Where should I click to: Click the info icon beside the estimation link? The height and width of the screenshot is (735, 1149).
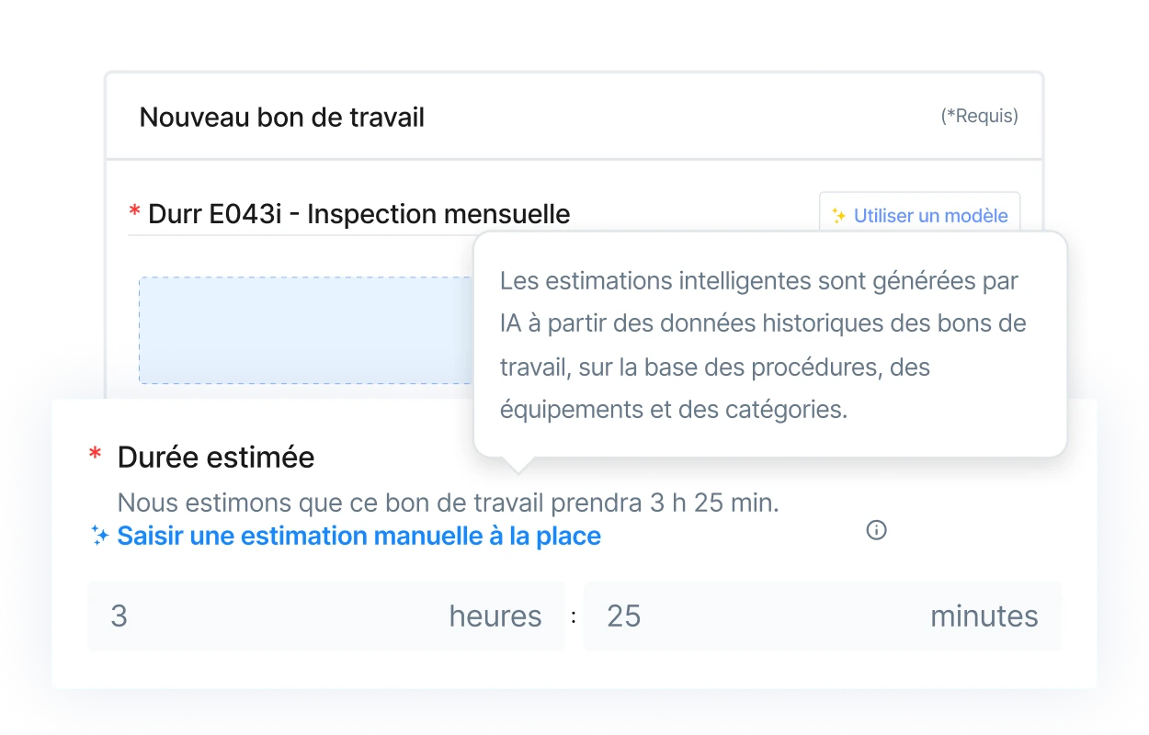click(x=876, y=530)
